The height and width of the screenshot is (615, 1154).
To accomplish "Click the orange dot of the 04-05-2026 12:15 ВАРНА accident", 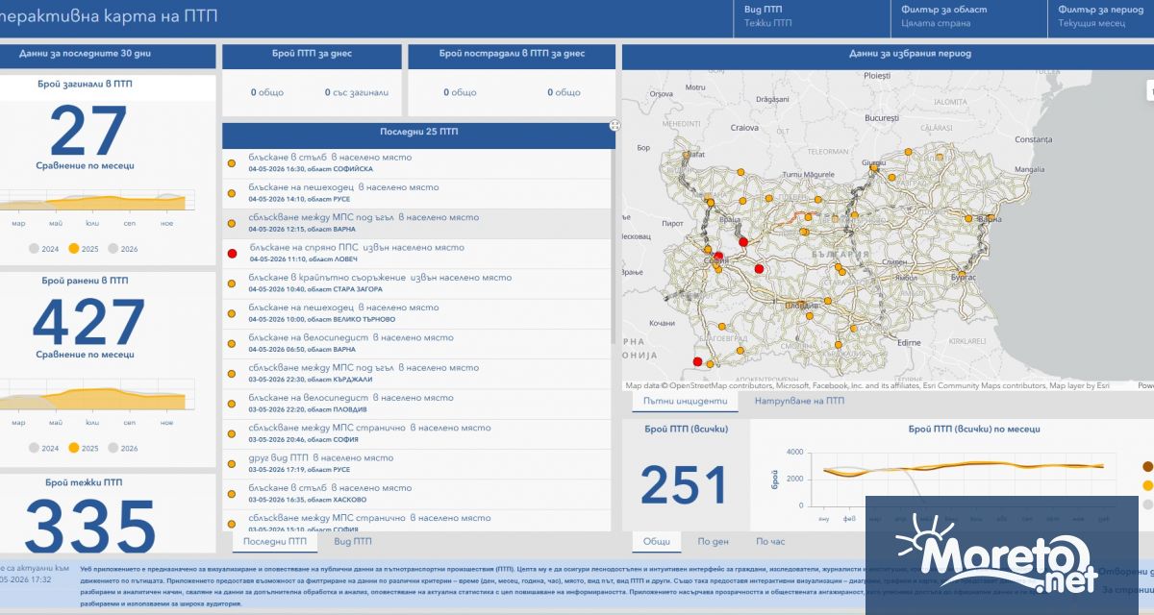I will point(232,223).
